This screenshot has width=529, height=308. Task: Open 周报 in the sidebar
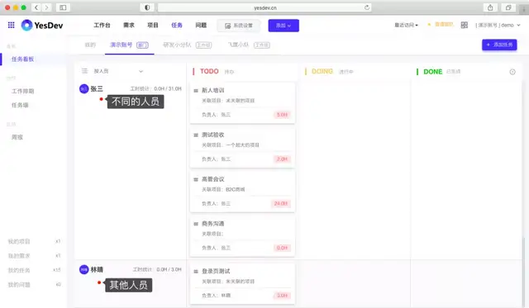[17, 138]
